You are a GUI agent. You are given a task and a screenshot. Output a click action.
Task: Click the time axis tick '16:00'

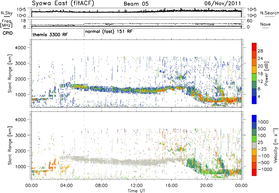pos(171,186)
